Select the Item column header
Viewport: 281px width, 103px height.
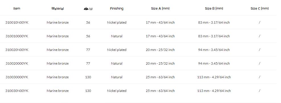(x=17, y=9)
